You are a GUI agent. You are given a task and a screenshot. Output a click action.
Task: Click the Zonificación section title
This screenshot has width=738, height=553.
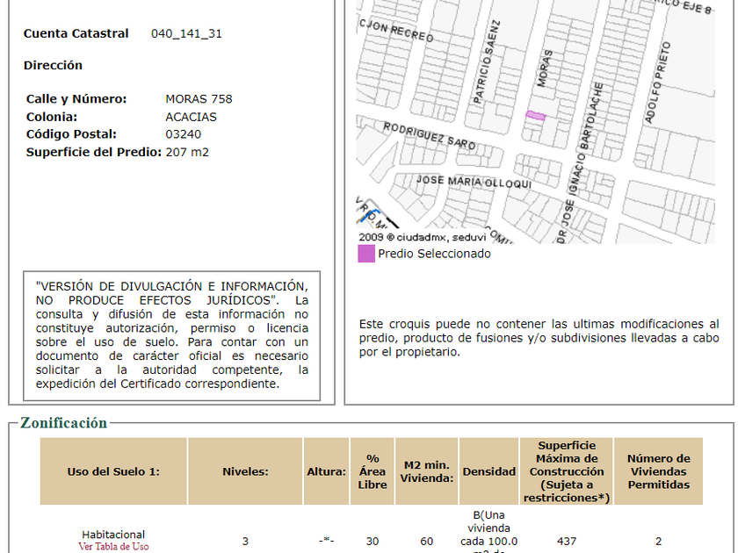pyautogui.click(x=63, y=423)
